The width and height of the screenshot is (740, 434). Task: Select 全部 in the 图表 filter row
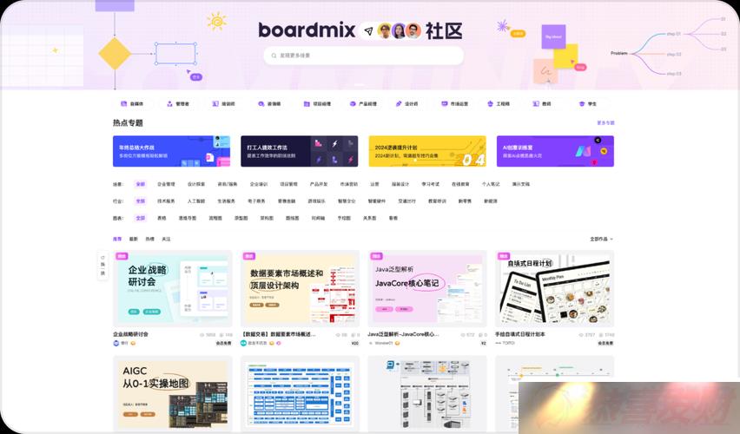(x=140, y=218)
